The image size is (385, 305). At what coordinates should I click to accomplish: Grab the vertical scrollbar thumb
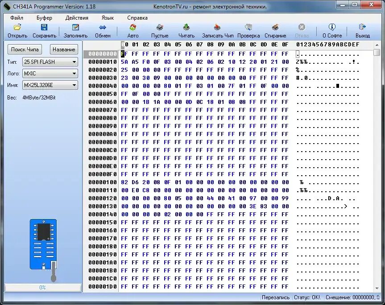tap(377, 53)
